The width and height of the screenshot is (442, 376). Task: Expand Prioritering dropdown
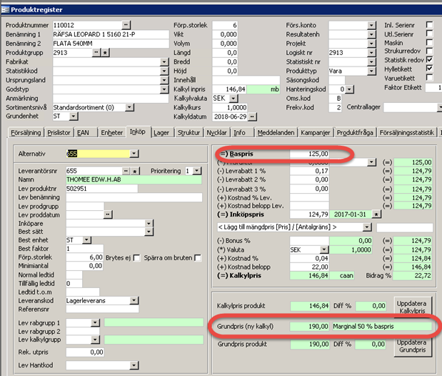pos(197,171)
